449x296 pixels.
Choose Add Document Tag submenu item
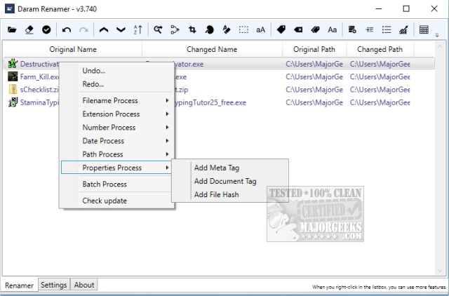[230, 181]
